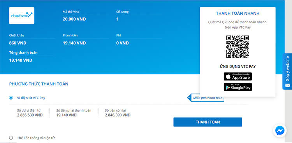Image resolution: width=292 pixels, height=143 pixels.
Task: Click the Tổng thanh toán 19.140 VND amount
Action: point(21,60)
